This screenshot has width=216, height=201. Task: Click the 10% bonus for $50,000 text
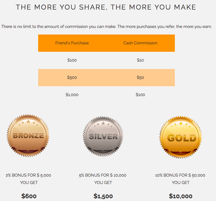pyautogui.click(x=180, y=175)
